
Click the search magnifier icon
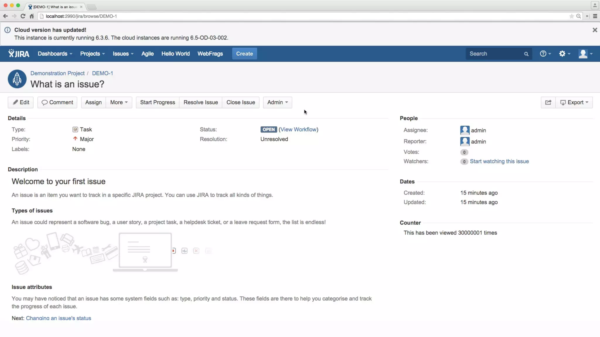click(526, 54)
